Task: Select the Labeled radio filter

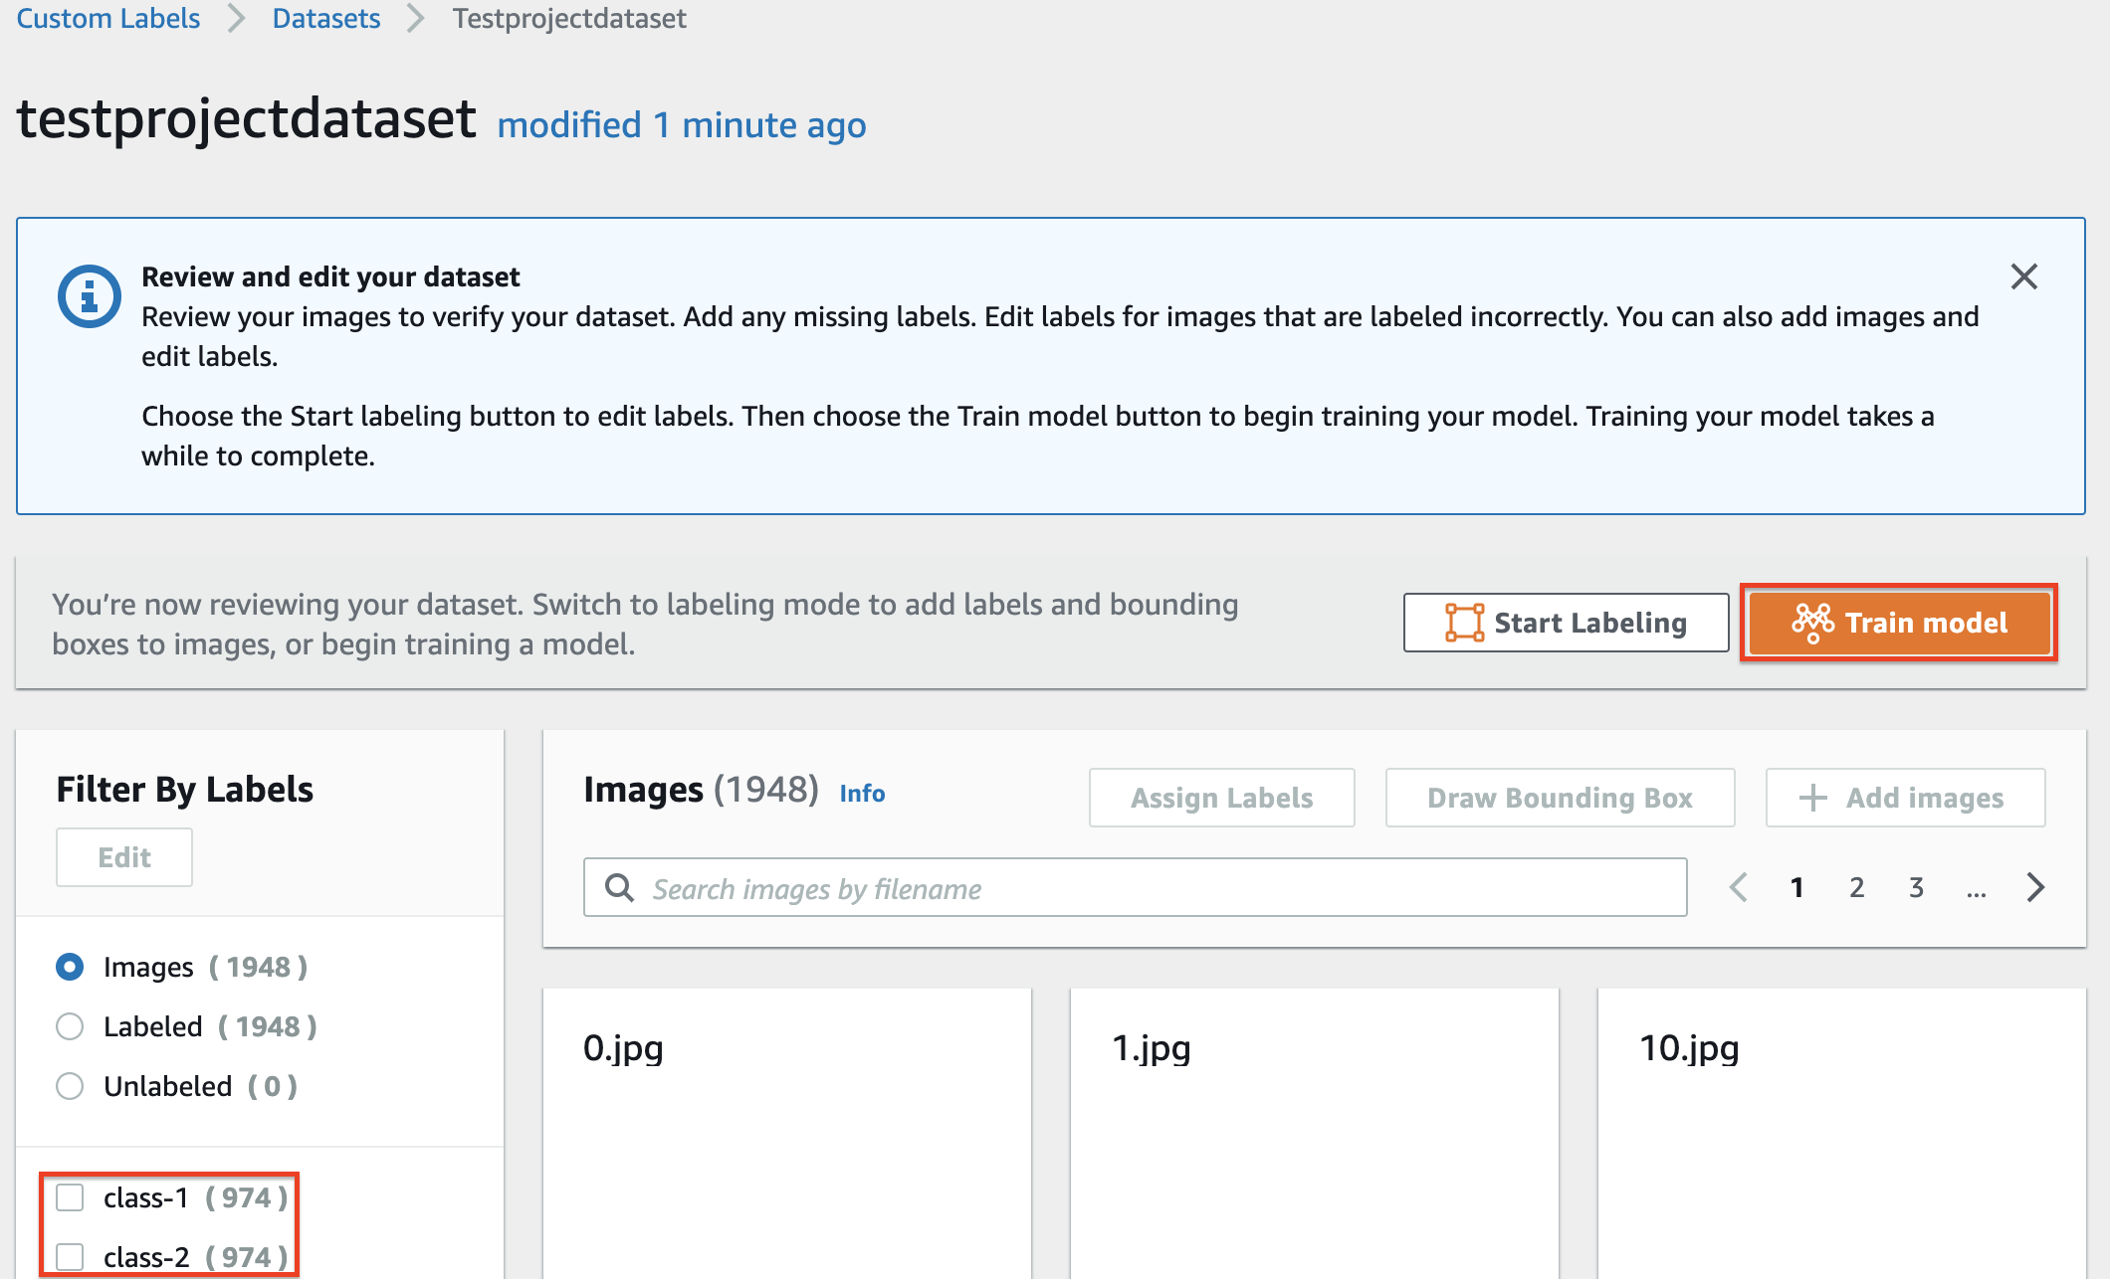Action: [70, 1026]
